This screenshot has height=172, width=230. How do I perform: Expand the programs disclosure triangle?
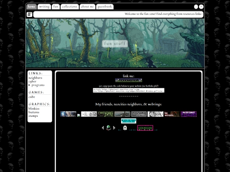29,85
